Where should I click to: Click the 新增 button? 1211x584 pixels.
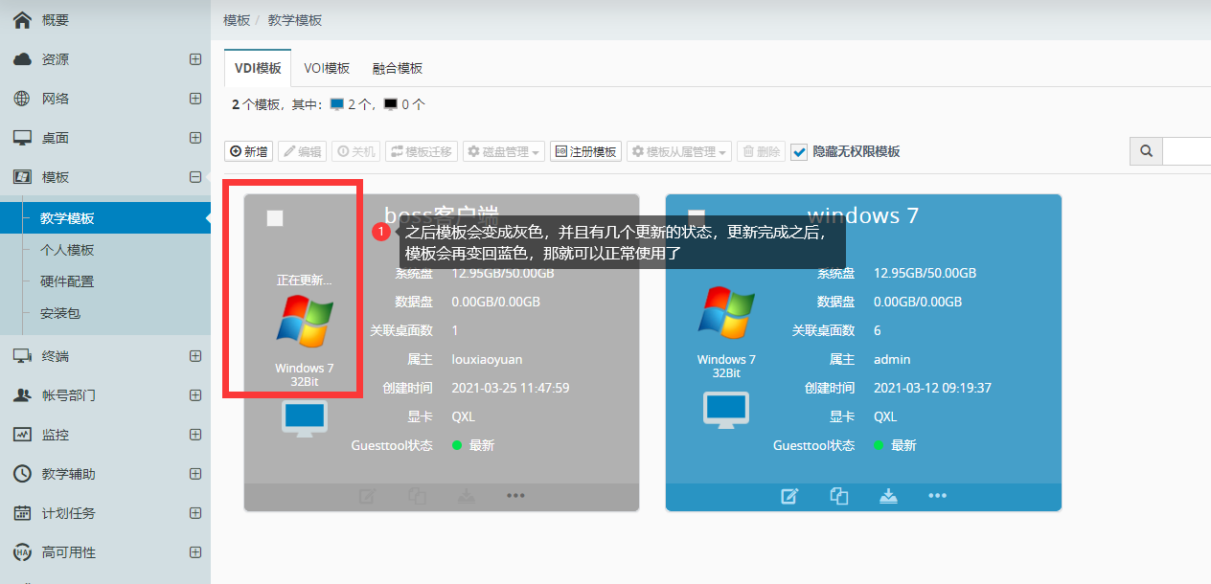coord(248,151)
